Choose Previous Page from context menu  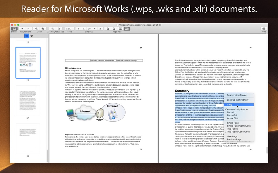pyautogui.click(x=238, y=140)
